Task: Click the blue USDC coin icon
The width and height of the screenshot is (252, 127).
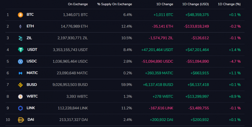Action: (20, 61)
